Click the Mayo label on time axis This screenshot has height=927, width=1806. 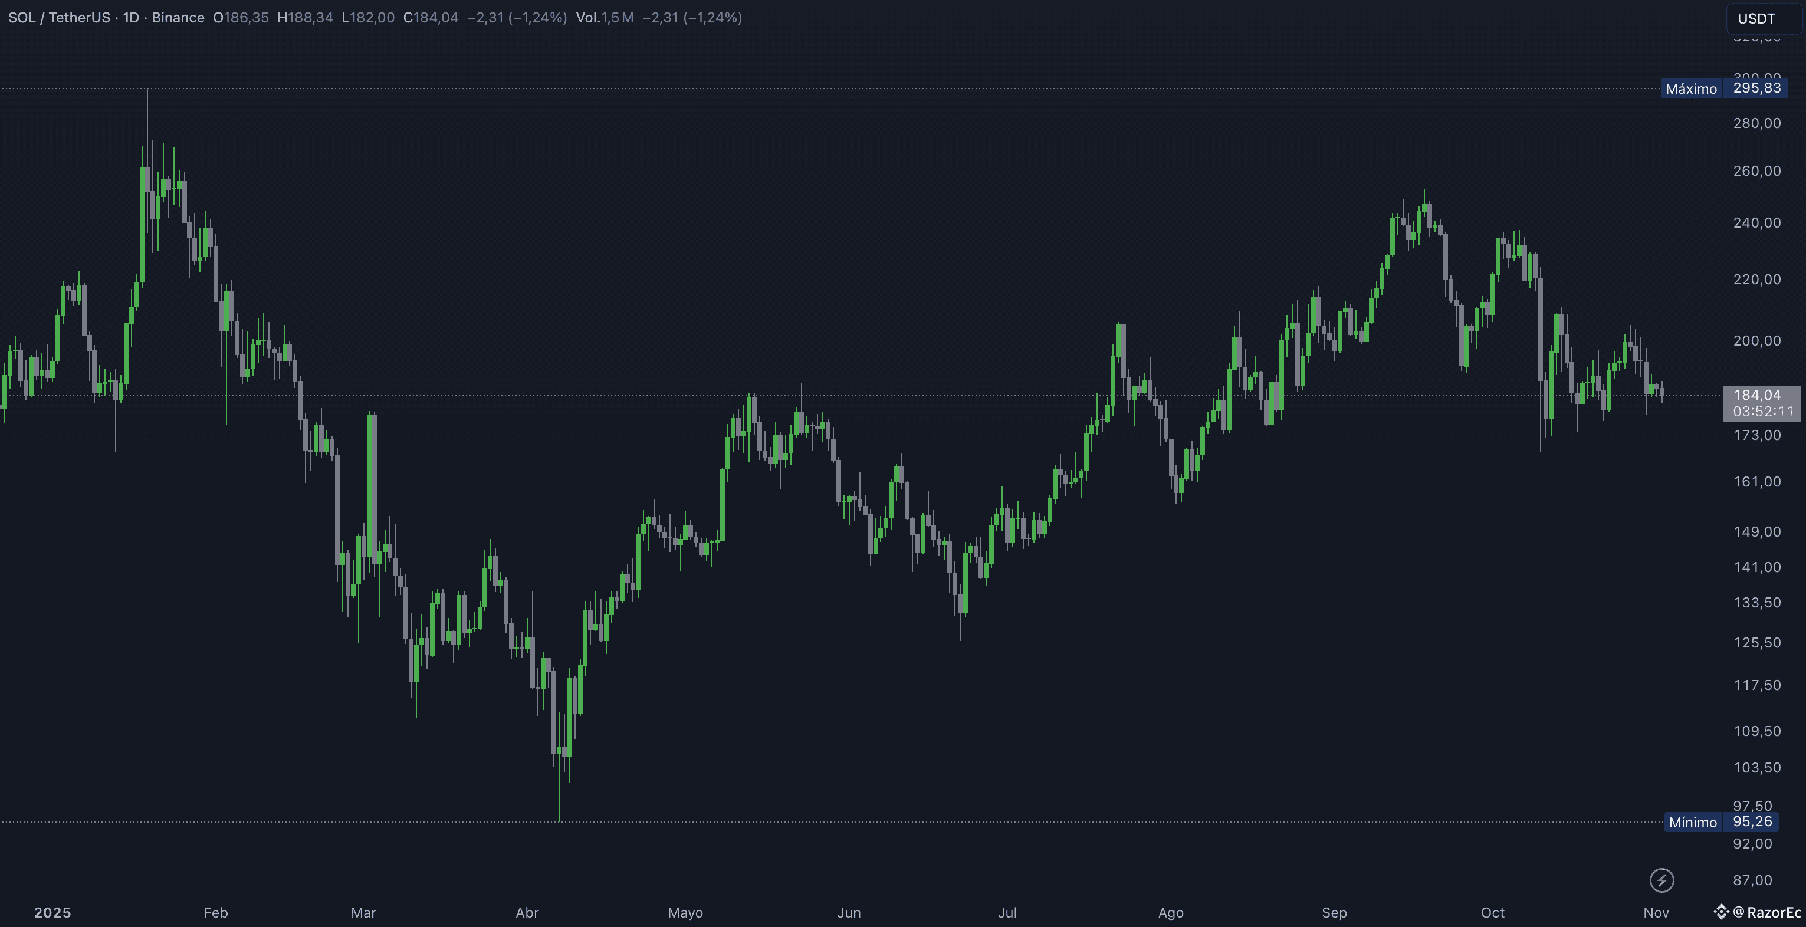[685, 912]
